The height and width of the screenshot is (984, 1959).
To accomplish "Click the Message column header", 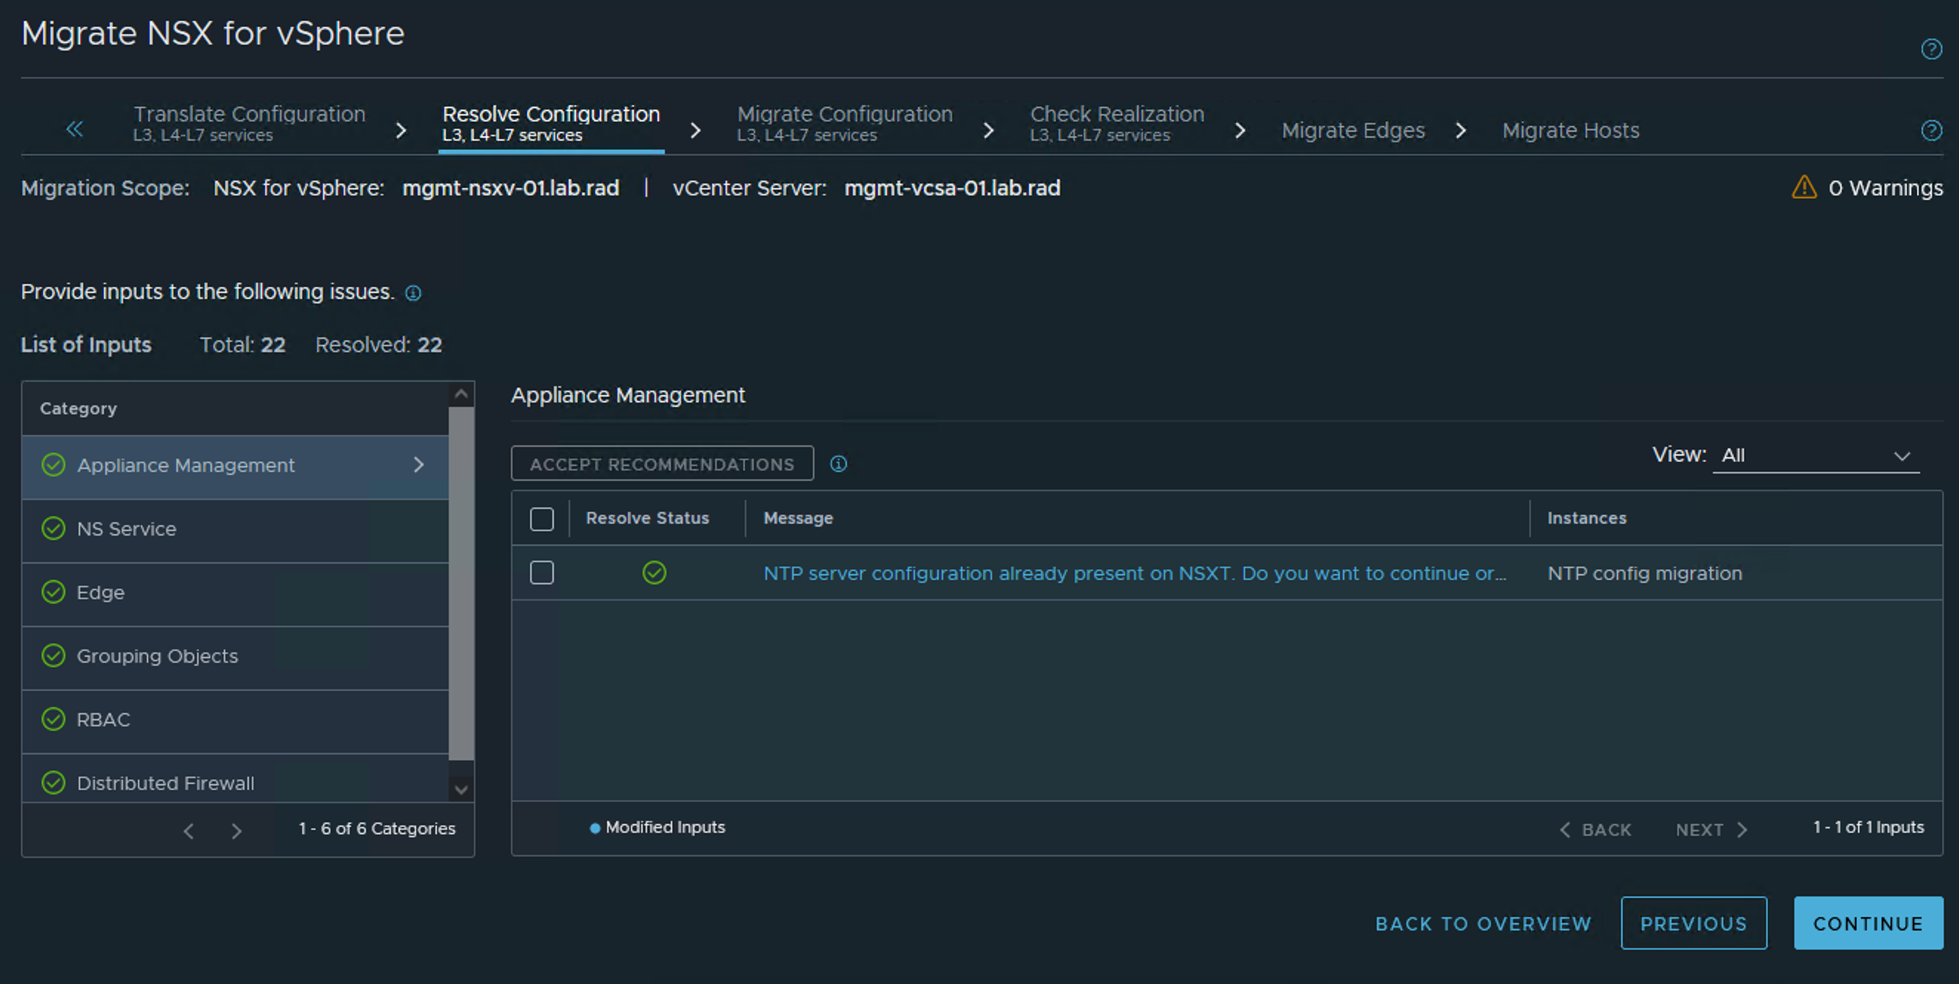I will pyautogui.click(x=798, y=518).
